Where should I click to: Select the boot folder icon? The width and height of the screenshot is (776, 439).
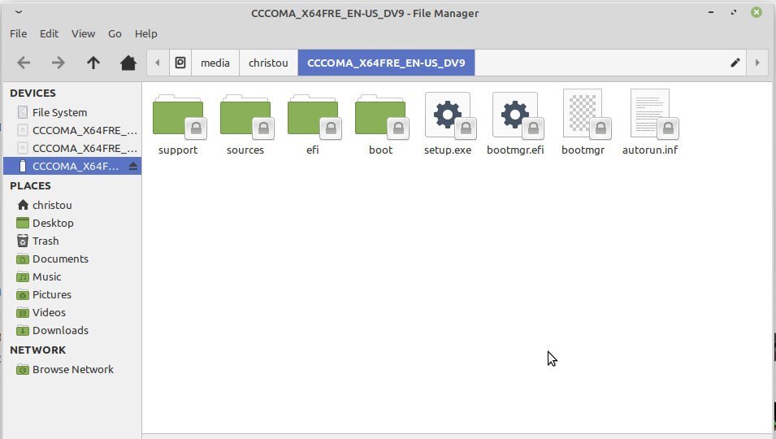click(x=380, y=115)
